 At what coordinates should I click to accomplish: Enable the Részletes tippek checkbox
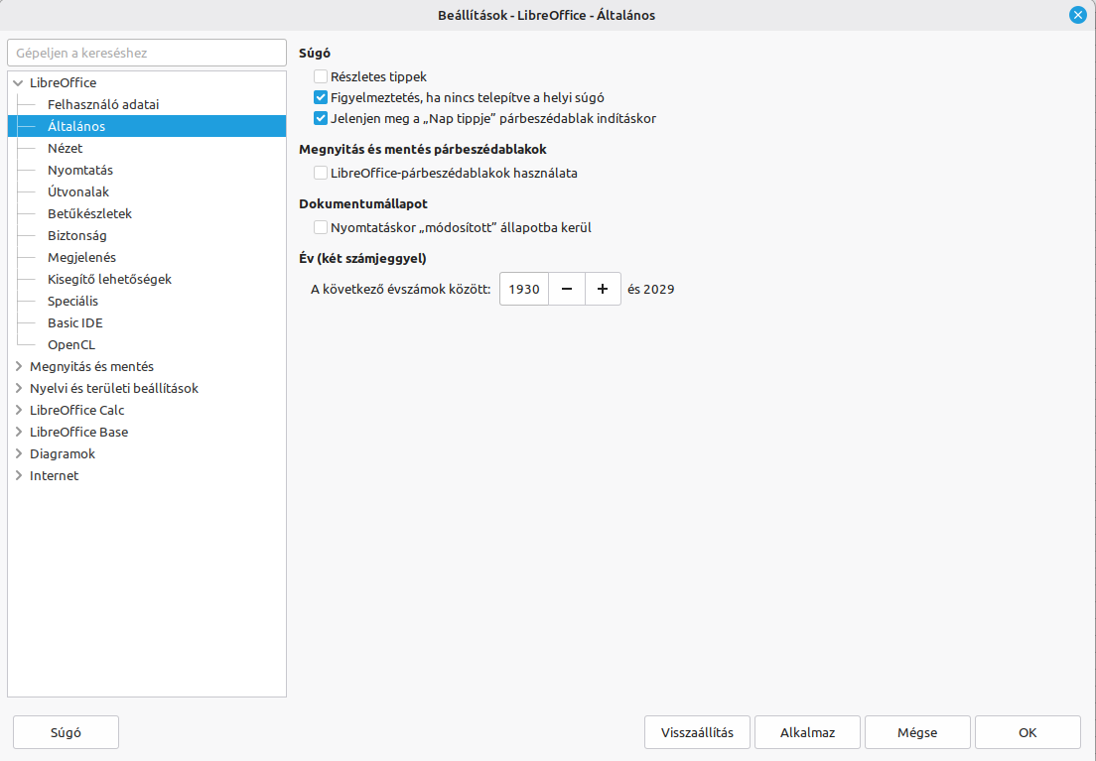(x=321, y=76)
